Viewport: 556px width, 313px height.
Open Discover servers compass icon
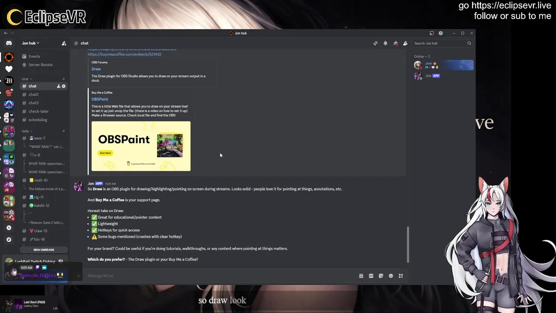9,240
